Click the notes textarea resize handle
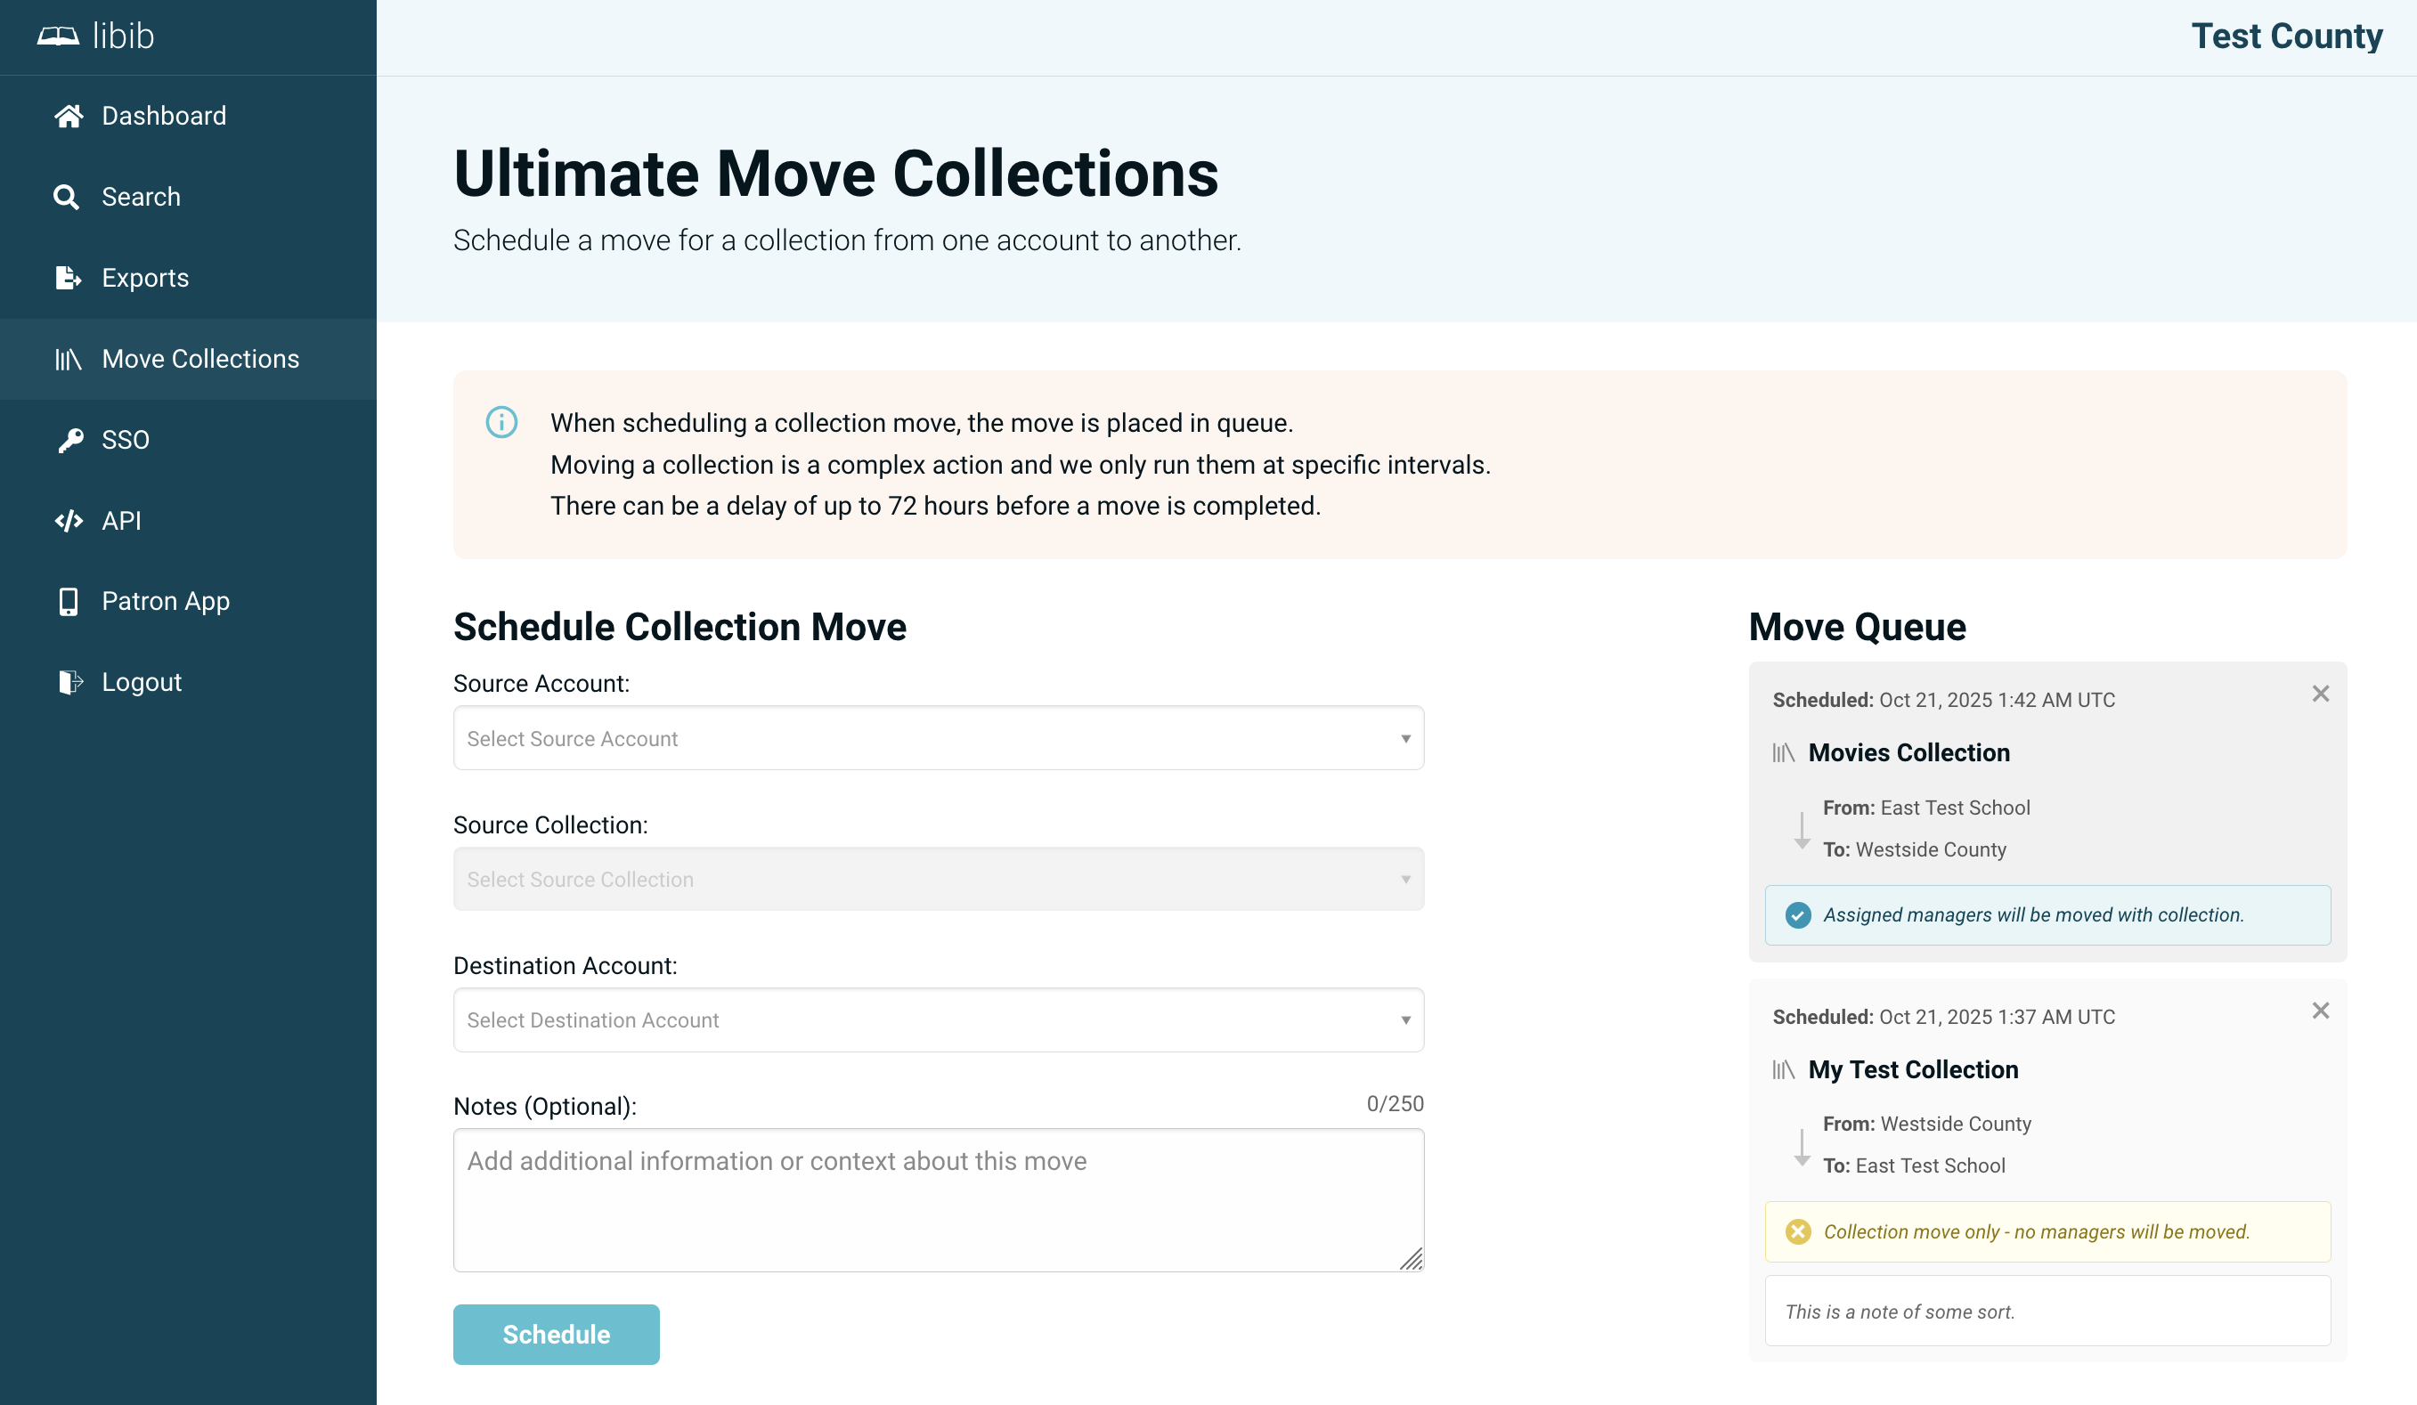 pyautogui.click(x=1411, y=1258)
